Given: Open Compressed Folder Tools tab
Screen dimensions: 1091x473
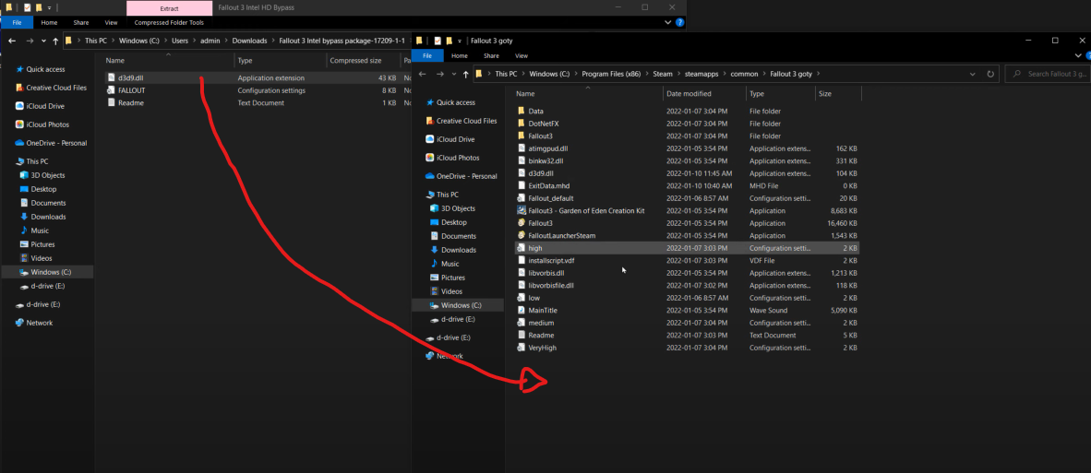Looking at the screenshot, I should coord(169,23).
